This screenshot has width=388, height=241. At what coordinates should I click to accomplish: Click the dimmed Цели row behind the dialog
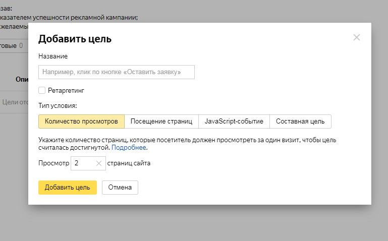(x=14, y=101)
